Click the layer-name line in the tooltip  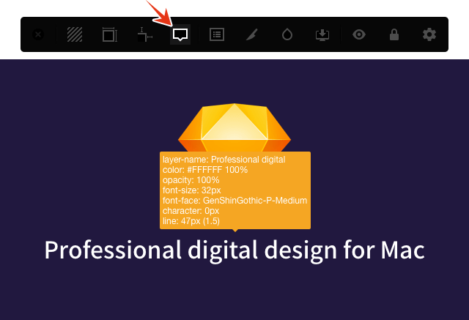tap(224, 159)
